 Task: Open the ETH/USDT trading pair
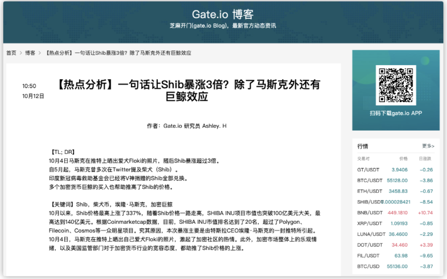point(370,191)
